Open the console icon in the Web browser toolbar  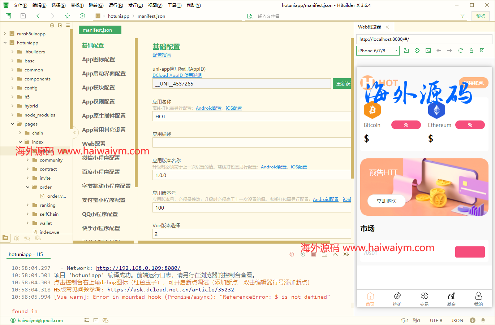pos(428,50)
